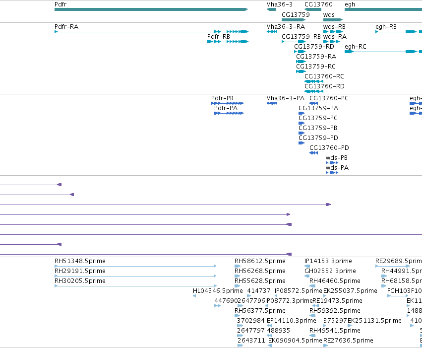Image resolution: width=422 pixels, height=348 pixels.
Task: Click the IP08572.5prime EST label
Action: 298,291
